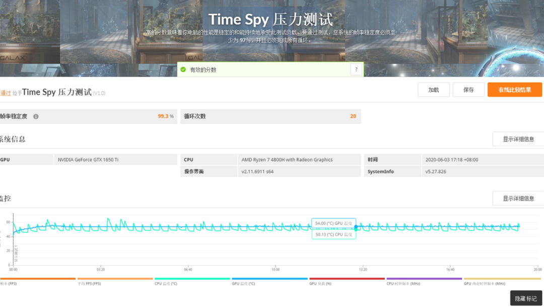Click the 03:20 time axis label
The height and width of the screenshot is (307, 544).
click(101, 270)
